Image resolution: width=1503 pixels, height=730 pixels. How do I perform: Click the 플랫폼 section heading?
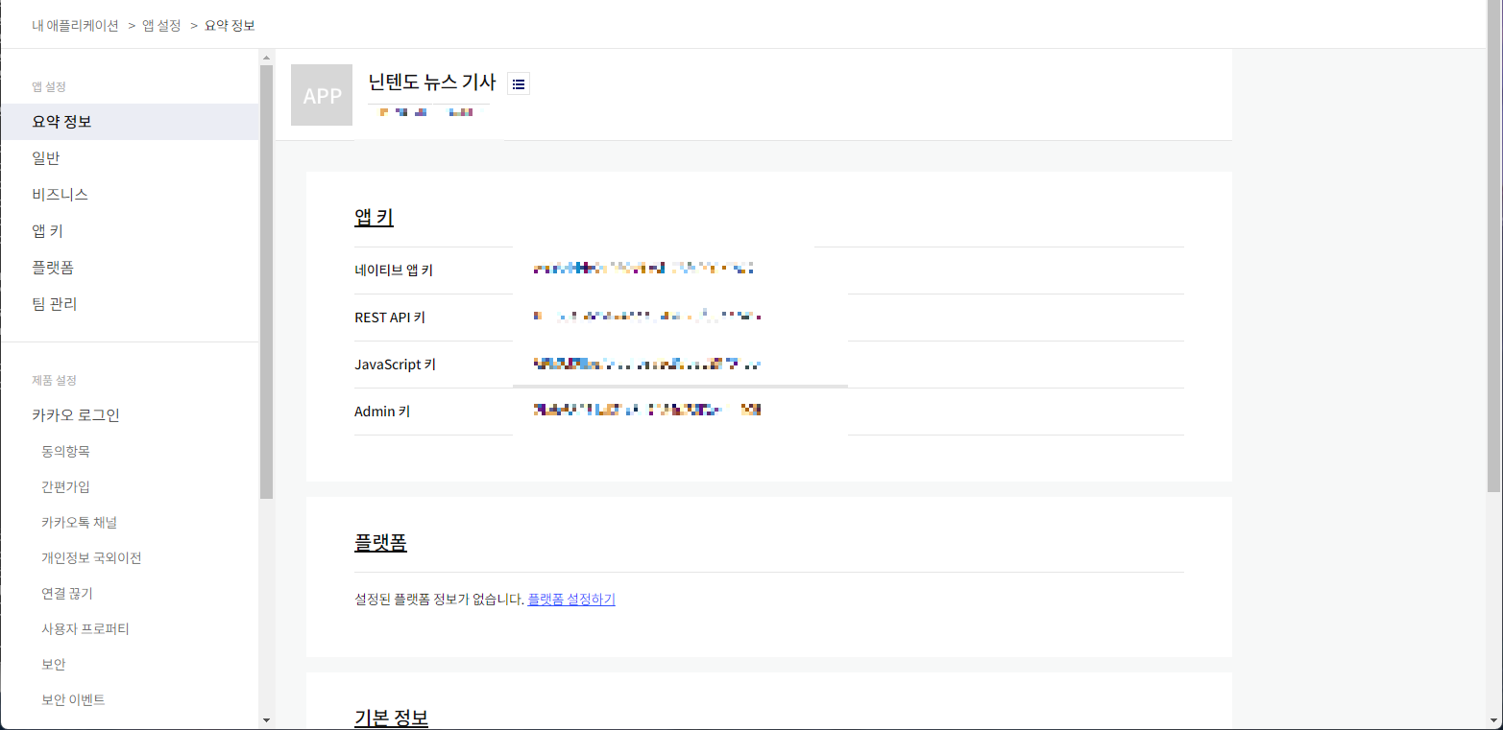(x=380, y=542)
